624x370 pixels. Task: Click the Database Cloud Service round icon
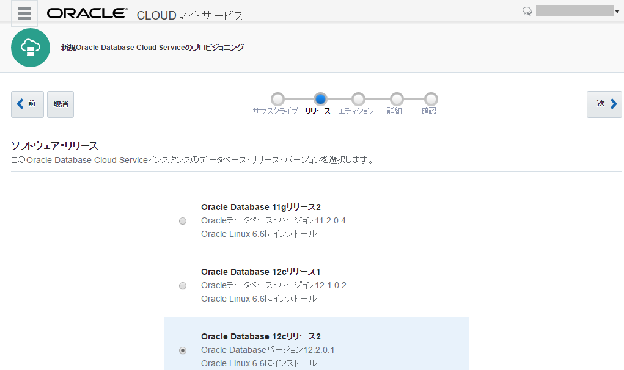pyautogui.click(x=31, y=48)
